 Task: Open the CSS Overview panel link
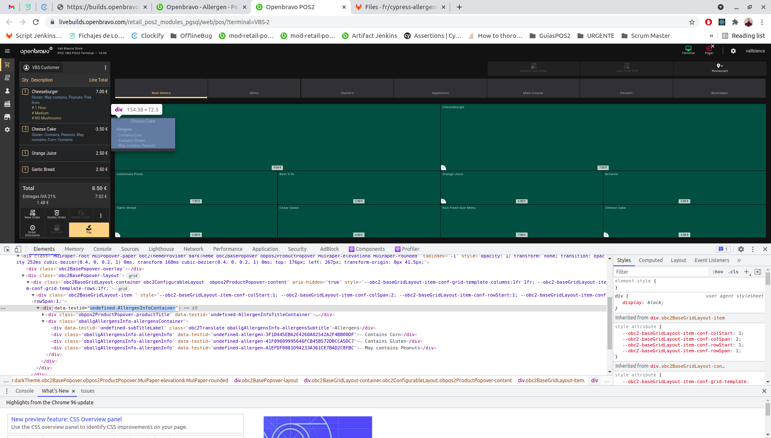click(67, 419)
